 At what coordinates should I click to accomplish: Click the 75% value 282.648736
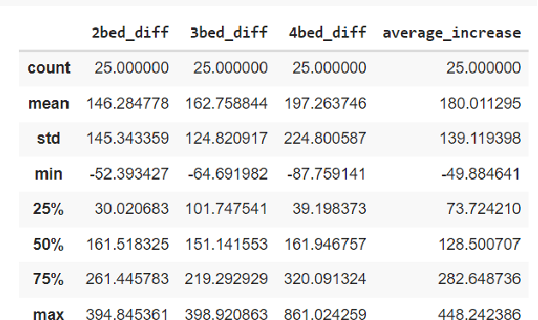tap(480, 279)
